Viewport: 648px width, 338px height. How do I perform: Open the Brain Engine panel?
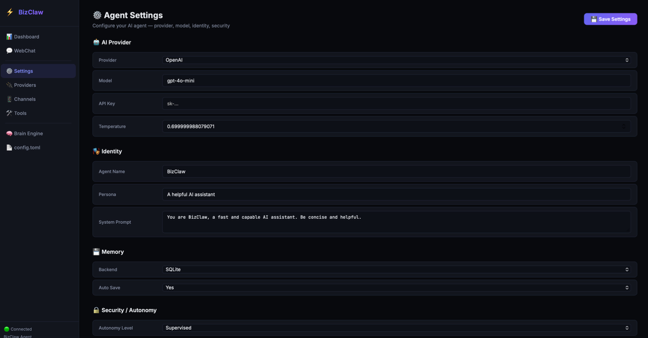pos(25,133)
